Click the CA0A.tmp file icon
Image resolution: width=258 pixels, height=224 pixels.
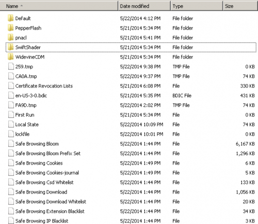pyautogui.click(x=11, y=76)
